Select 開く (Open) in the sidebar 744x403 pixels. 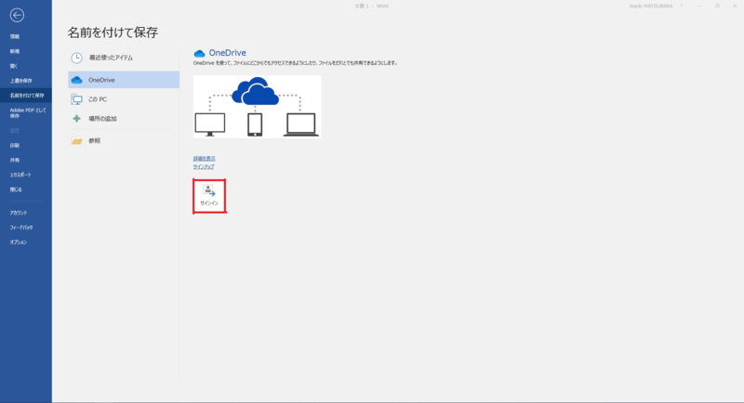[14, 66]
